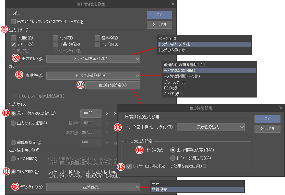The image size is (285, 195).
Task: Select レイヤー設定に従う radio button
Action: click(172, 158)
